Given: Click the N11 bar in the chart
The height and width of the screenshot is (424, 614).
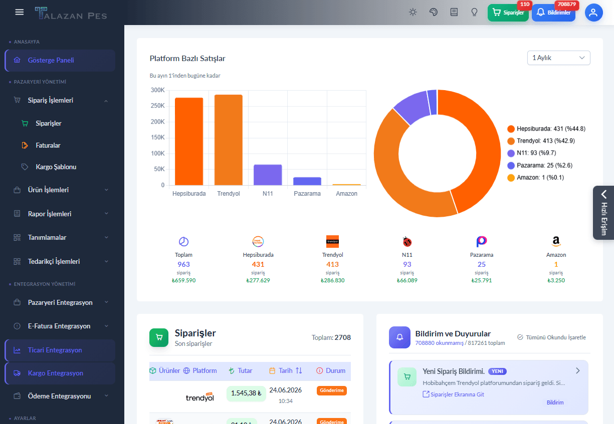Looking at the screenshot, I should click(x=268, y=175).
